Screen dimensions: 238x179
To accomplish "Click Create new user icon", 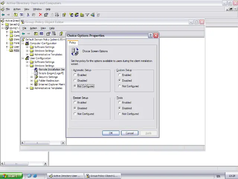I will tap(71, 15).
